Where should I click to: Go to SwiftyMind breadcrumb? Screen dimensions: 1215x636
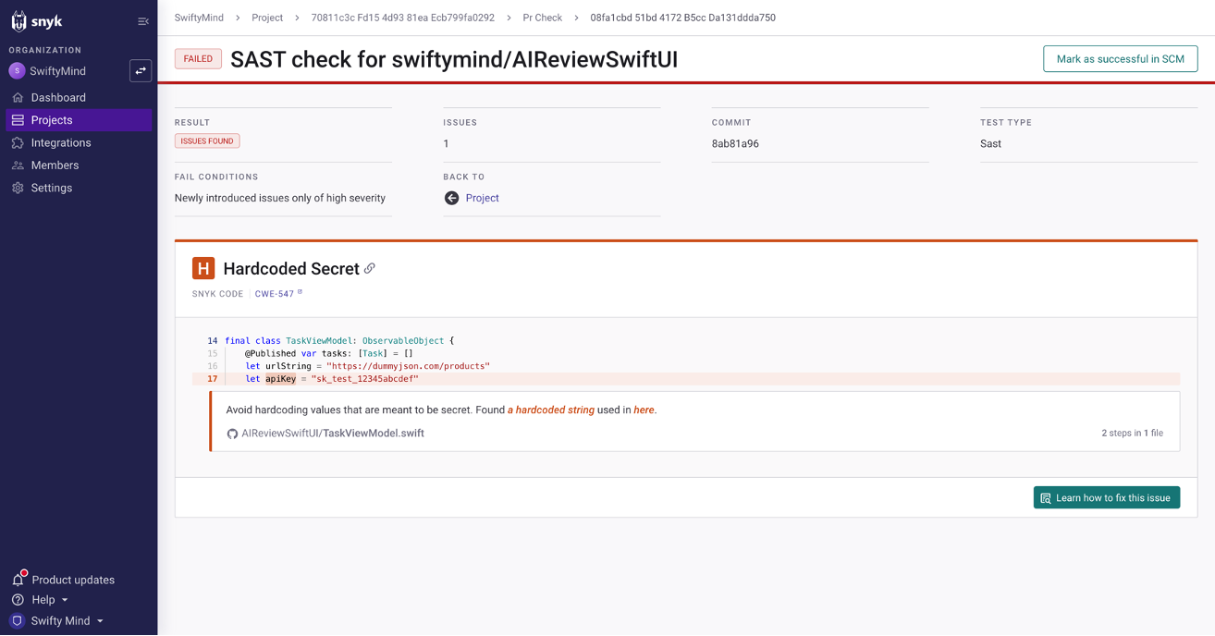coord(199,18)
